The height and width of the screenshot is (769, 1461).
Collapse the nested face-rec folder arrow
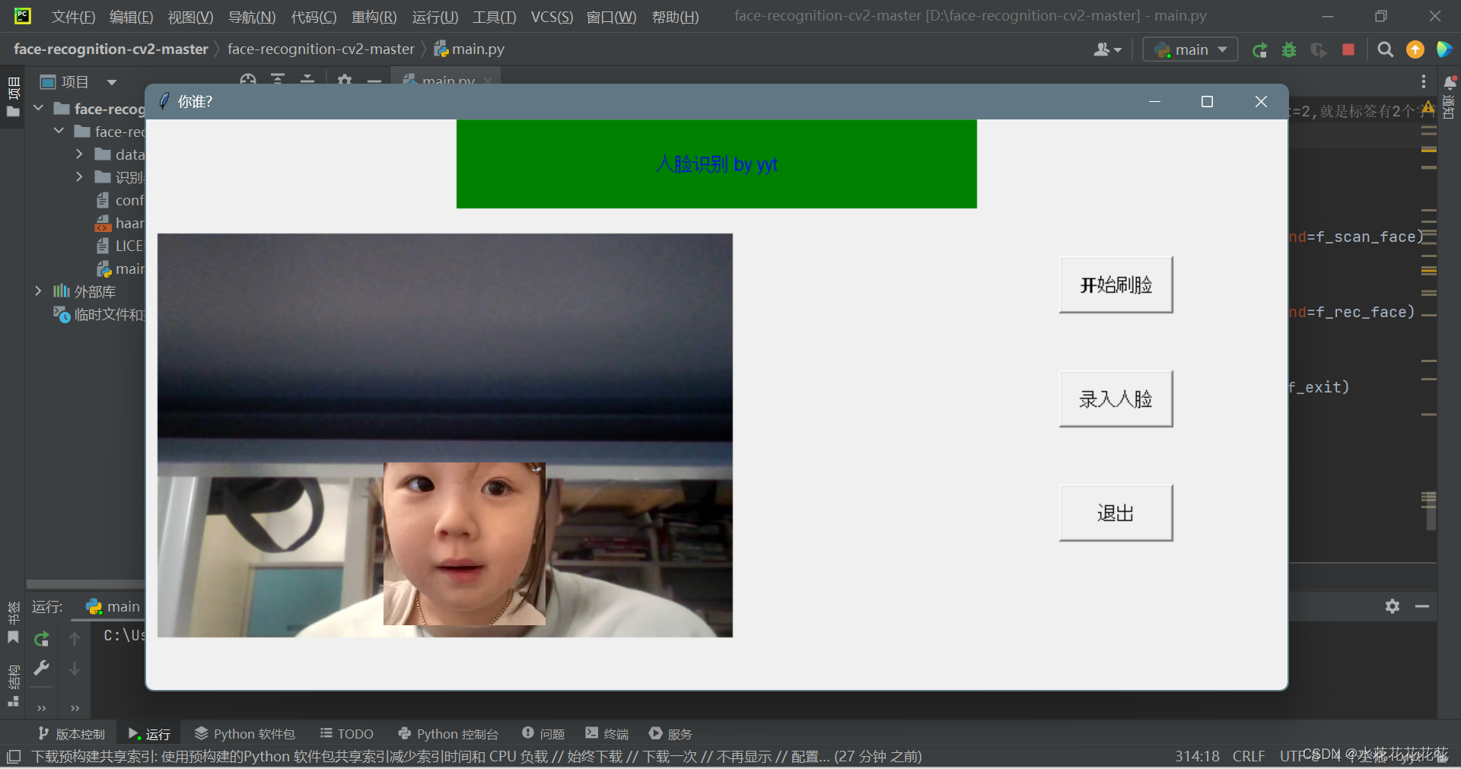59,132
